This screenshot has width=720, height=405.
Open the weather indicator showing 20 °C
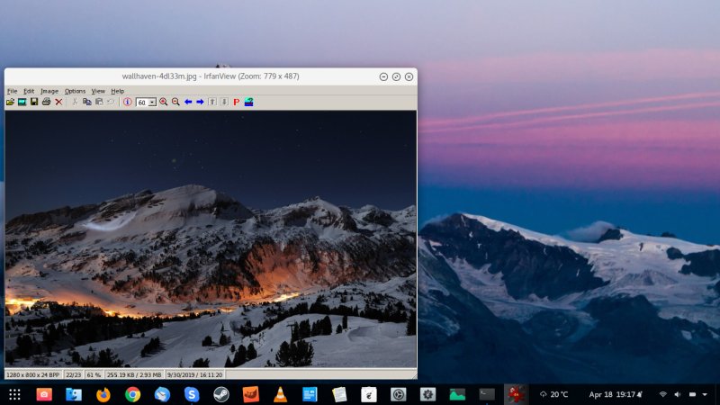click(x=554, y=394)
